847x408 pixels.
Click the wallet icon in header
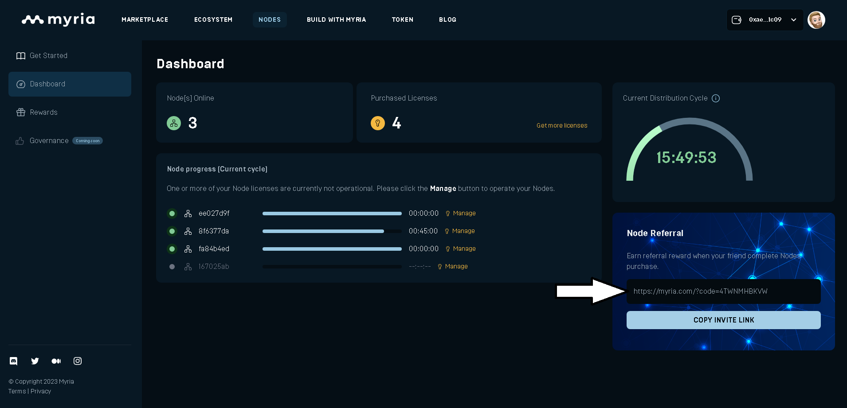tap(737, 20)
